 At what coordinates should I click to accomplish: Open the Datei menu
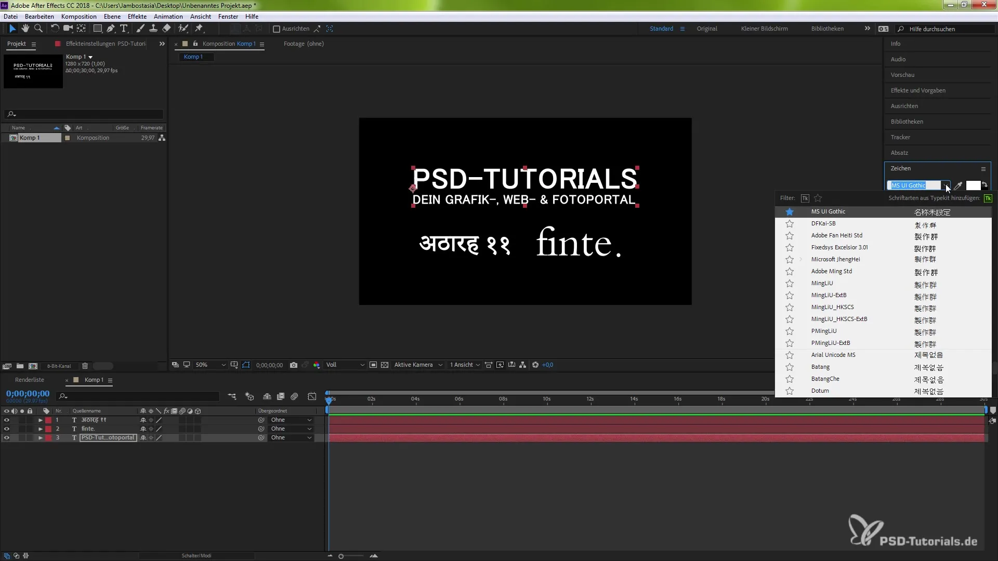10,17
